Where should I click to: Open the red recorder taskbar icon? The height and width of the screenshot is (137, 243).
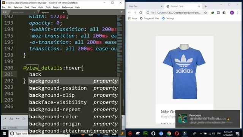130,134
